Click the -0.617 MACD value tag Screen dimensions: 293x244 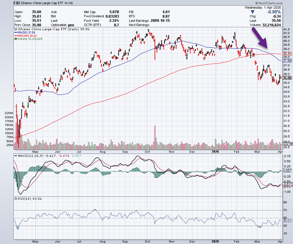(287, 184)
